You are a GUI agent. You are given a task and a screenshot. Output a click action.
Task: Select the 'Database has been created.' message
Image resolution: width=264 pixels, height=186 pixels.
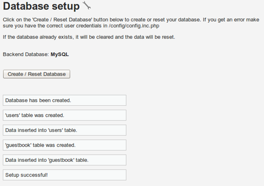coord(38,100)
